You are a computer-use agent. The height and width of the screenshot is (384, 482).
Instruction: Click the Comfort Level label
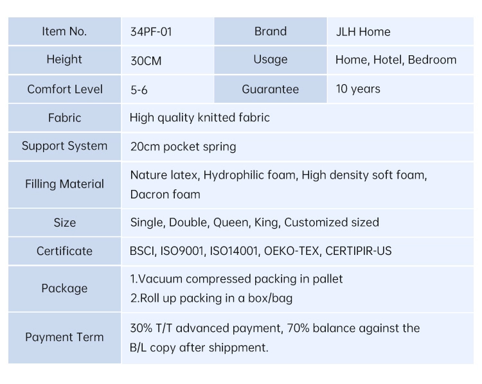[64, 89]
